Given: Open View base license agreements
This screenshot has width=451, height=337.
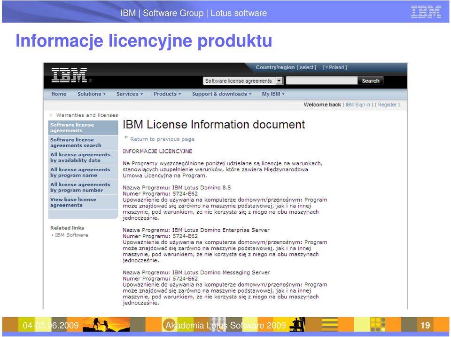Looking at the screenshot, I should [83, 202].
